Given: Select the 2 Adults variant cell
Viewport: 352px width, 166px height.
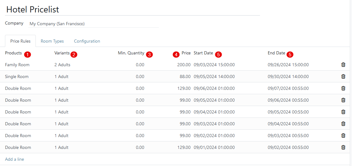Looking at the screenshot, I should pos(63,65).
